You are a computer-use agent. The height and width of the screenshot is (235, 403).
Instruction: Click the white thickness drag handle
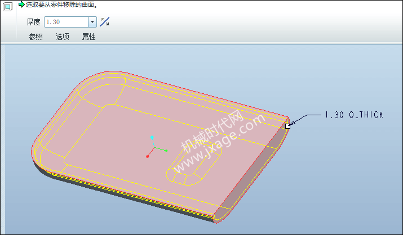coord(287,126)
